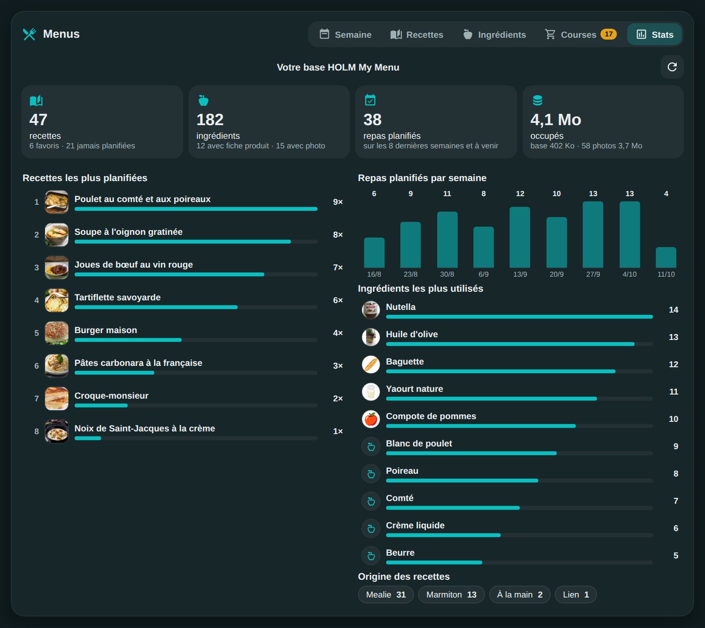Screen dimensions: 705x628
Task: Click the placeholder icon beside Comté
Action: point(371,501)
